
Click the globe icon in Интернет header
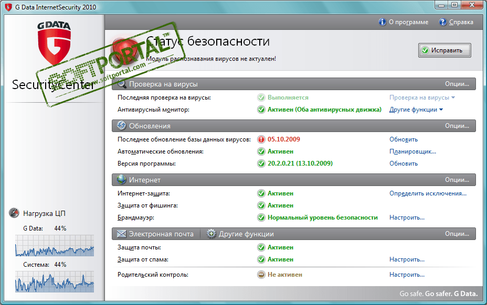click(121, 180)
